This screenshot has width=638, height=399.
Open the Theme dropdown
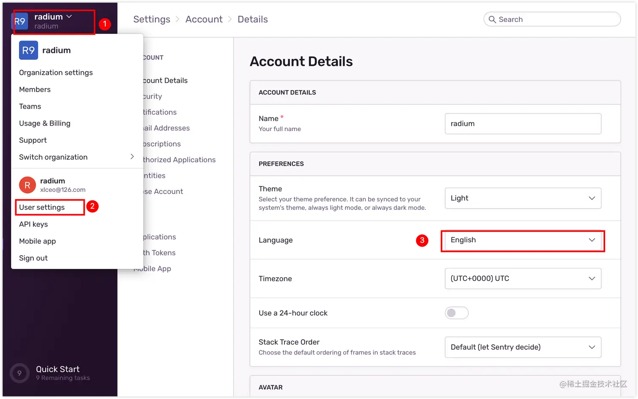[x=523, y=198]
